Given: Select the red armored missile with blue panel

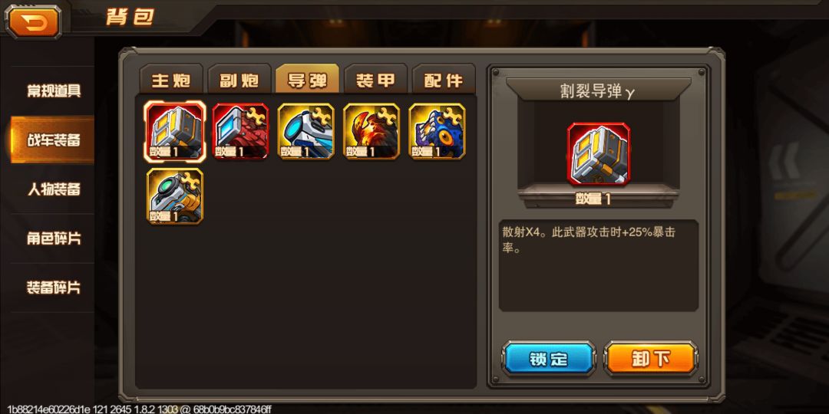Looking at the screenshot, I should click(240, 131).
